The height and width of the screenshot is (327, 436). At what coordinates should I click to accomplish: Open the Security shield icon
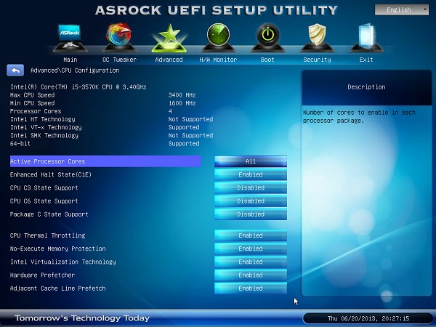(317, 38)
